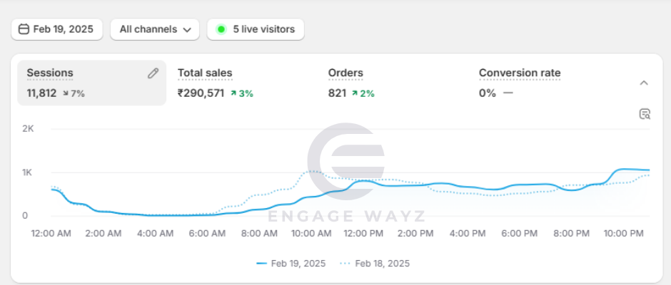Click the dash icon next to 0% conversion
The height and width of the screenshot is (285, 671).
[x=508, y=93]
